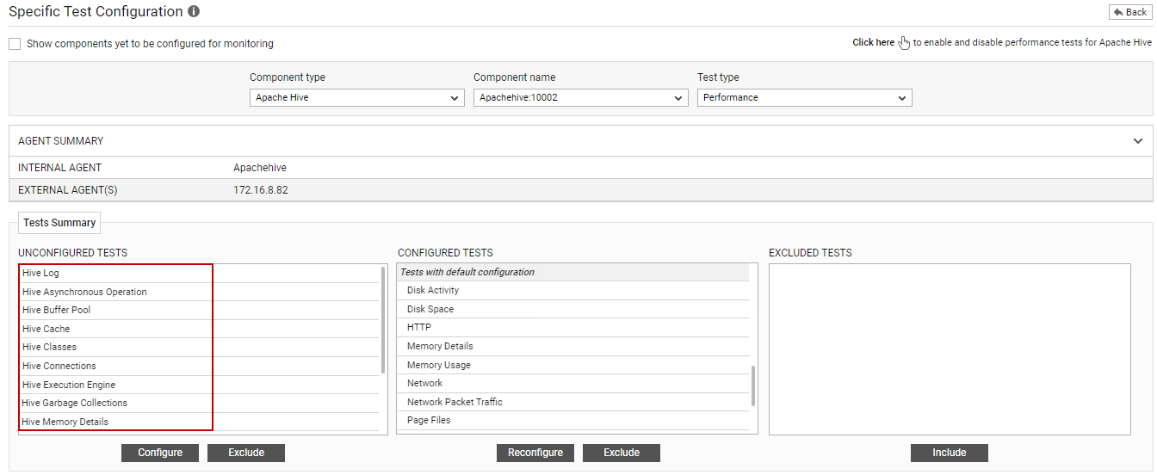Select Disk Space in configured tests

pyautogui.click(x=573, y=309)
